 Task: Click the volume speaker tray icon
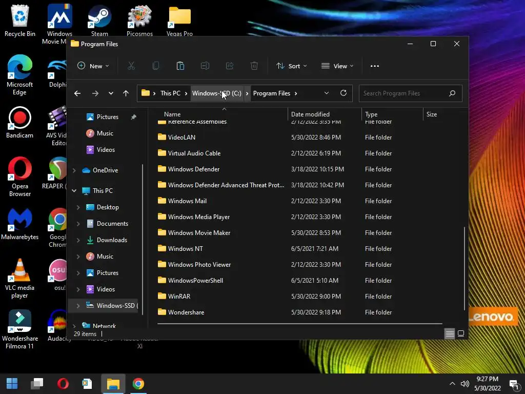[x=465, y=384]
